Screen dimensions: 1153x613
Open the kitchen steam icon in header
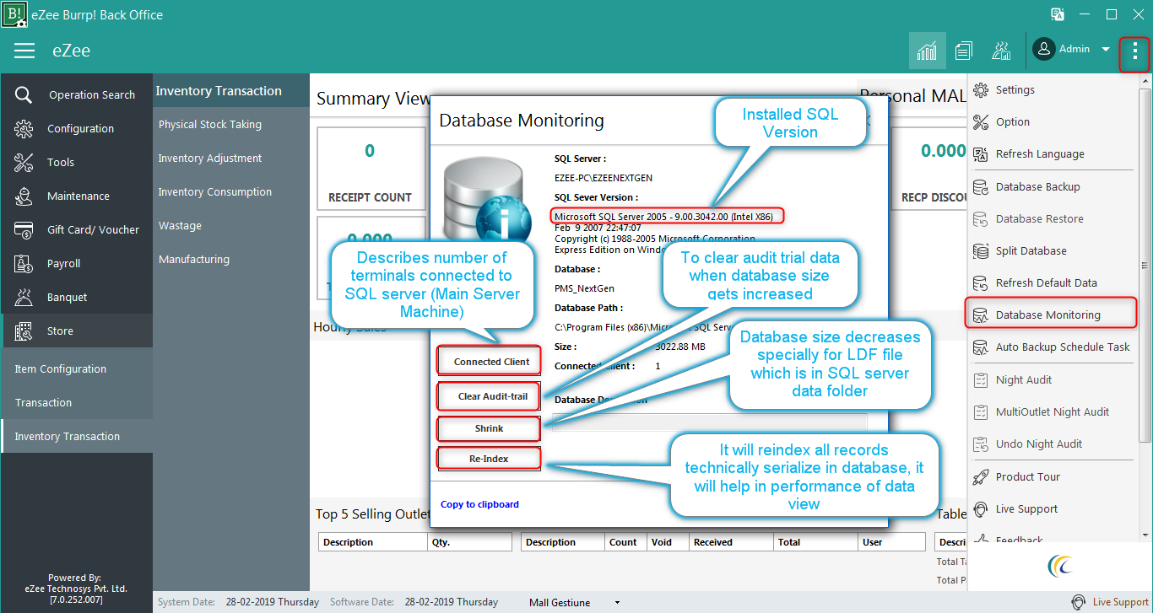pyautogui.click(x=1001, y=51)
